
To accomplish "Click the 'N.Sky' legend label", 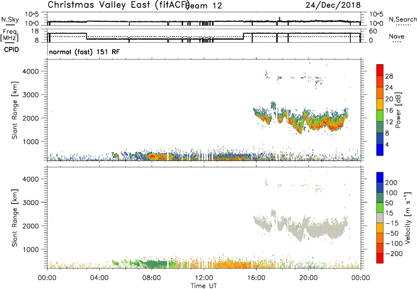I will (10, 19).
